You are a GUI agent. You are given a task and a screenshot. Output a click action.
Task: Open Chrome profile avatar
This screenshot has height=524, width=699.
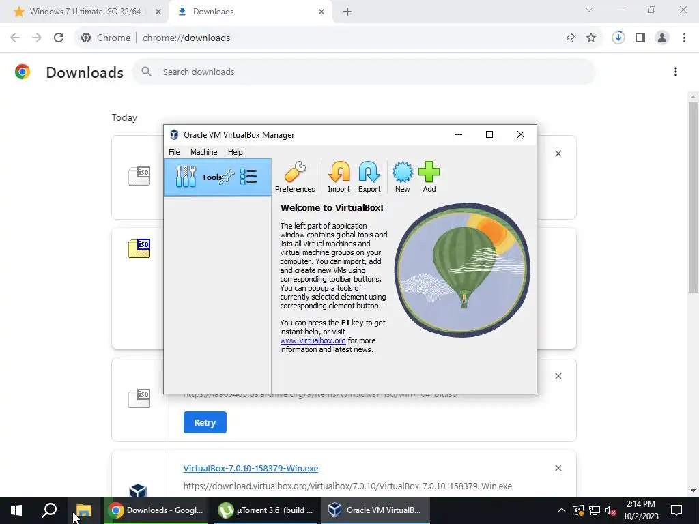point(662,38)
